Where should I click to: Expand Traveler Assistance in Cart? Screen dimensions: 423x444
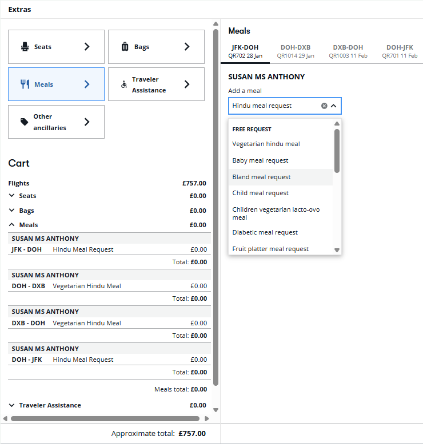(x=12, y=405)
